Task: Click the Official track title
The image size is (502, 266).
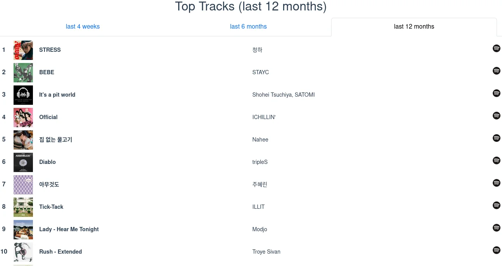Action: [x=48, y=117]
